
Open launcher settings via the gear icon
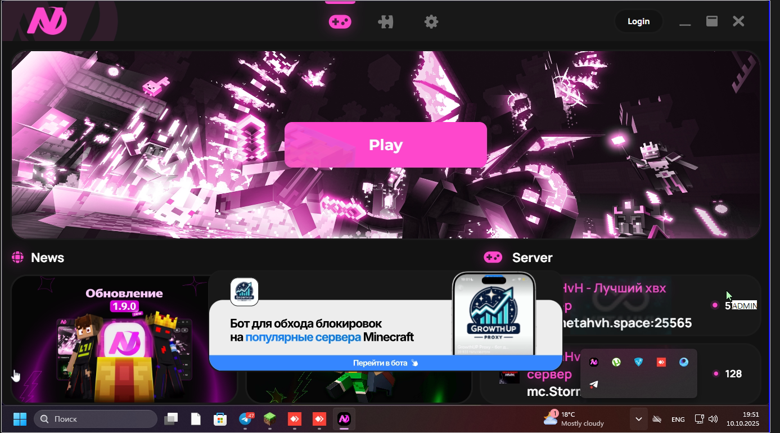pos(431,21)
